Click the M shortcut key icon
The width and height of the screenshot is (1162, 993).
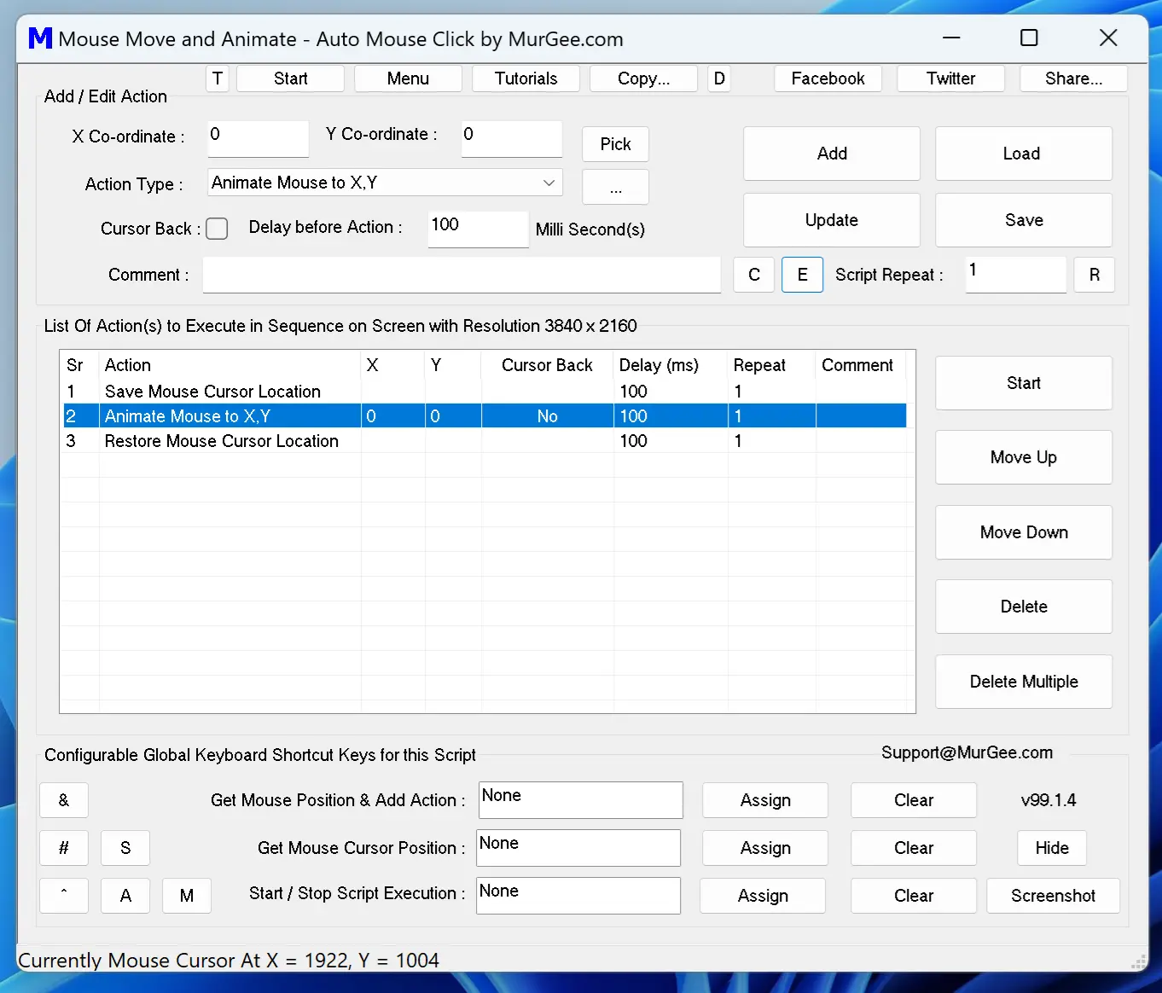187,895
